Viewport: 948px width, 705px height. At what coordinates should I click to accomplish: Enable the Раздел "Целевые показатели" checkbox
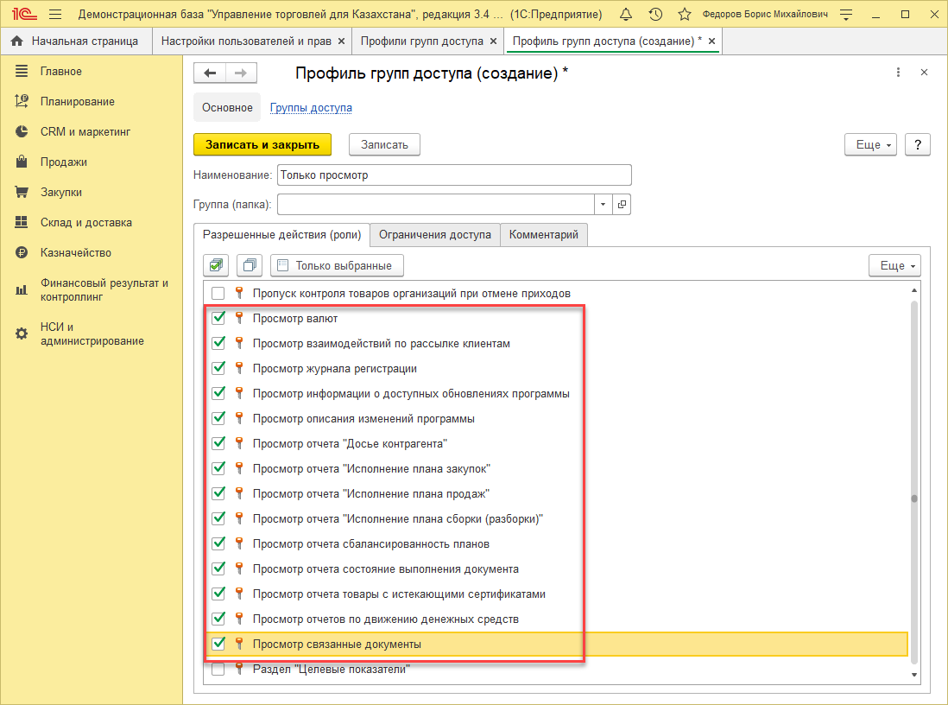(x=218, y=670)
